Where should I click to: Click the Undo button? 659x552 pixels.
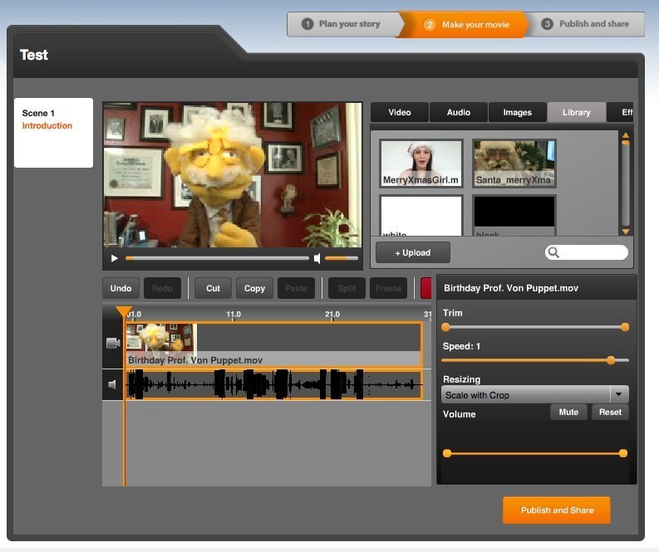click(x=120, y=288)
